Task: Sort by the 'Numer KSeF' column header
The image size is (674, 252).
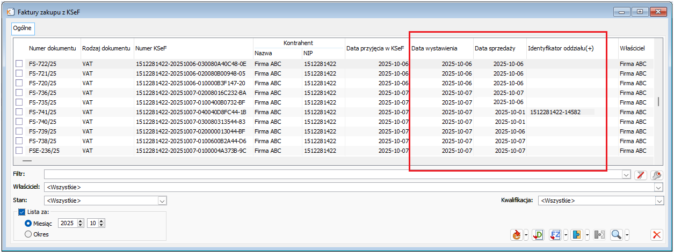Action: tap(193, 48)
